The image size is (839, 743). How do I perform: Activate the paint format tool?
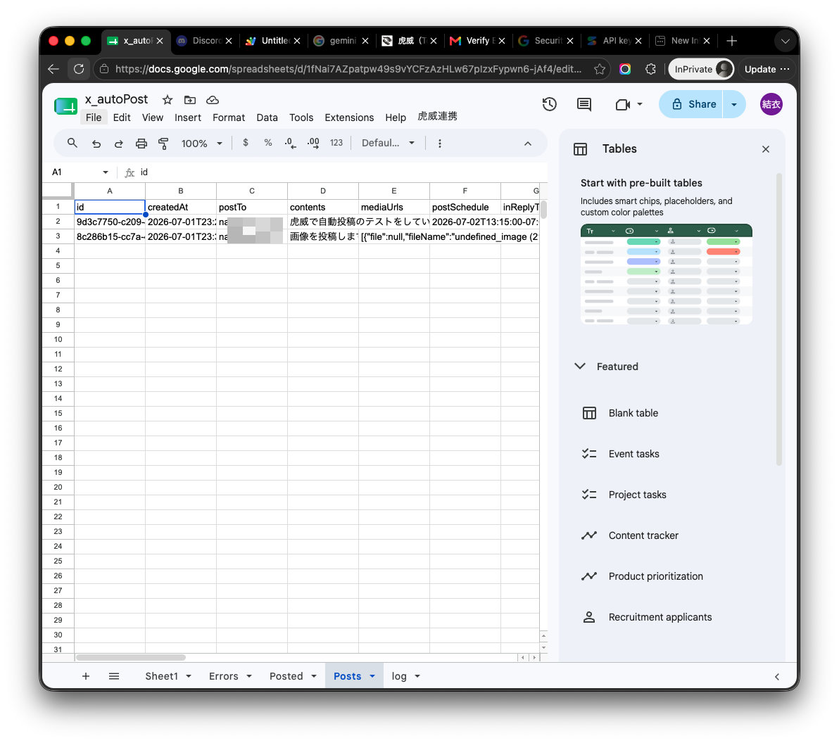(x=163, y=144)
